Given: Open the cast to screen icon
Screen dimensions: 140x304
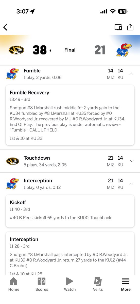Looking at the screenshot, I should (x=118, y=27).
